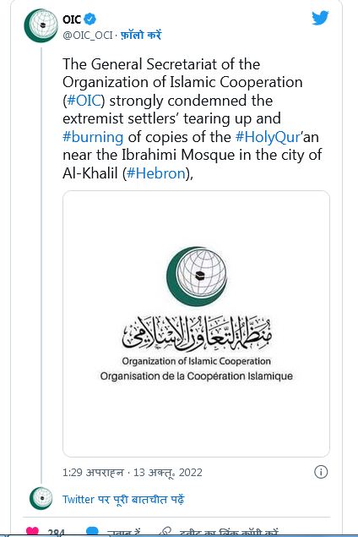Image resolution: width=358 pixels, height=537 pixels.
Task: Open the #burning hashtag
Action: tap(93, 137)
